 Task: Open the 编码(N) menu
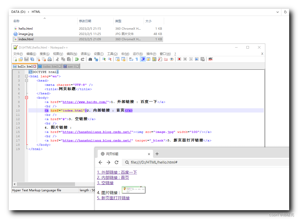[72, 54]
